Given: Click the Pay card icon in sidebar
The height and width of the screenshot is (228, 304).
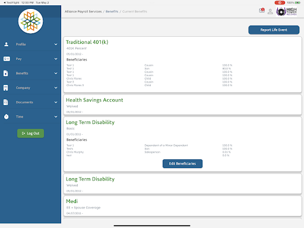Looking at the screenshot, I should pyautogui.click(x=7, y=59).
